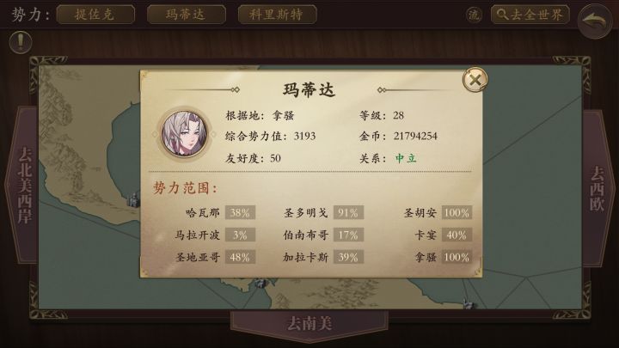The image size is (619, 348).
Task: Select the 提佐克 faction tab
Action: [x=95, y=15]
